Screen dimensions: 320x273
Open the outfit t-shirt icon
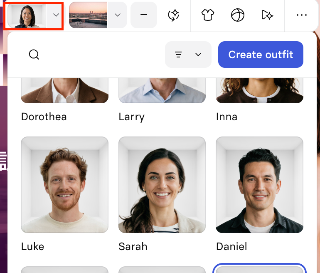point(208,15)
